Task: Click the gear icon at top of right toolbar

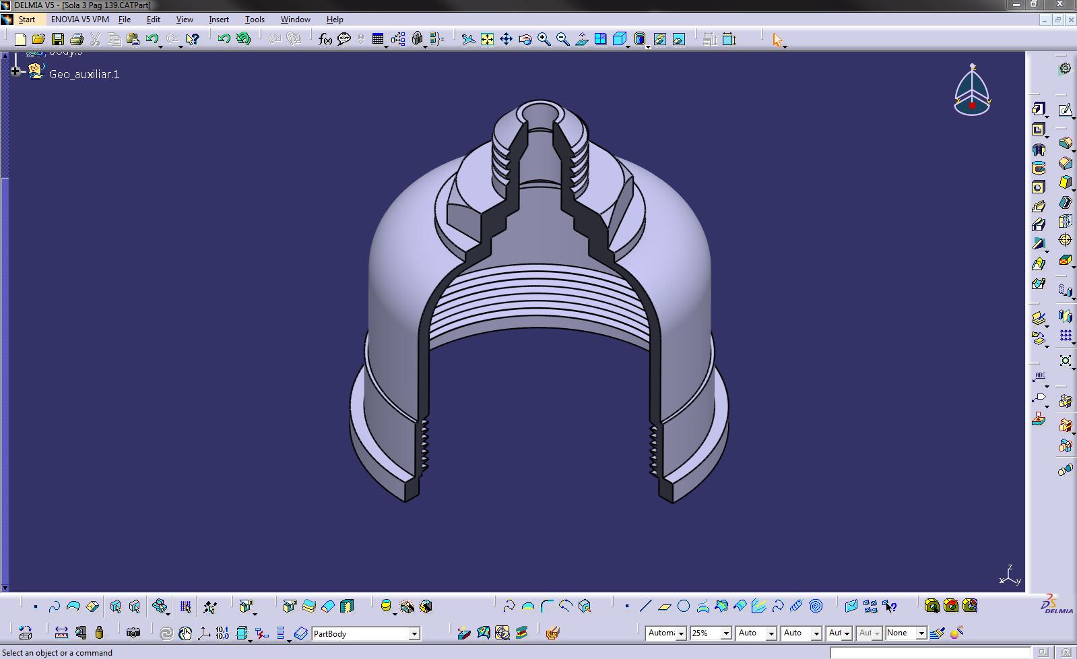Action: click(x=1065, y=68)
